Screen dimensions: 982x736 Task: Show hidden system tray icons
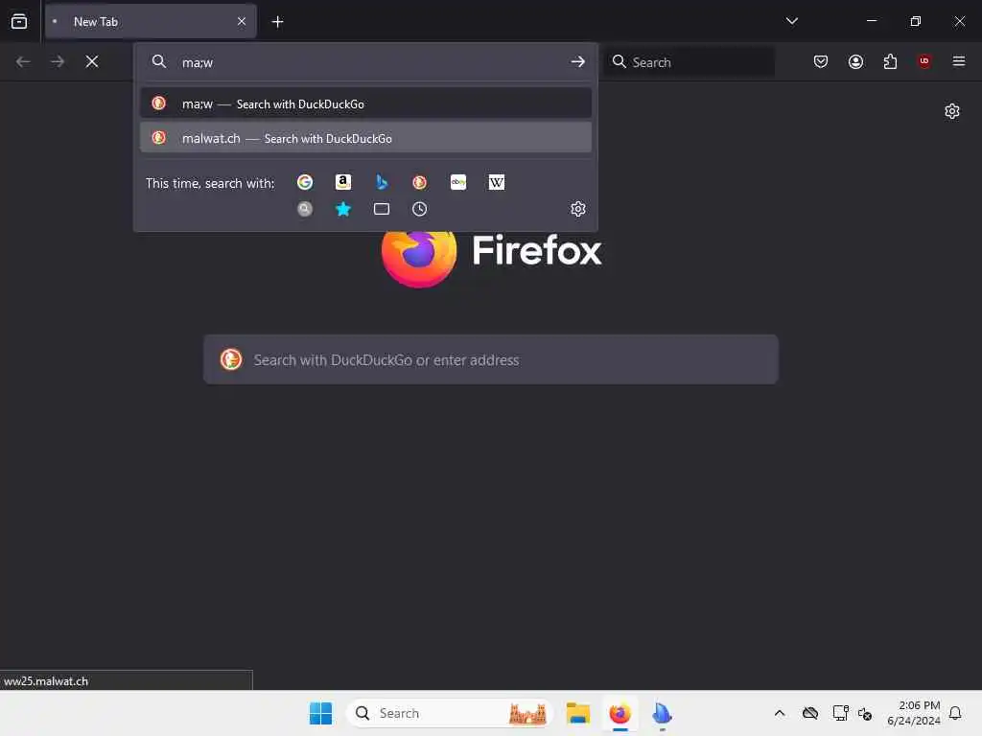tap(780, 713)
